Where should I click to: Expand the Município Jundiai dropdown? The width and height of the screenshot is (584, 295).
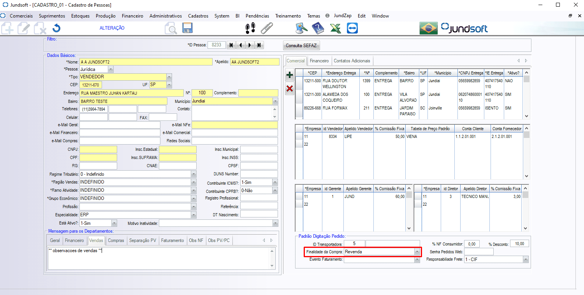click(275, 101)
